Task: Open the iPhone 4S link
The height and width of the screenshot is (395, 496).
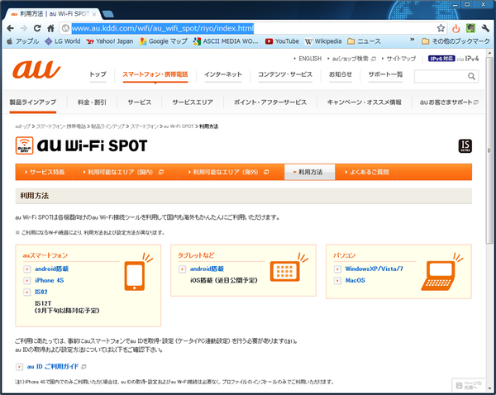Action: click(50, 280)
